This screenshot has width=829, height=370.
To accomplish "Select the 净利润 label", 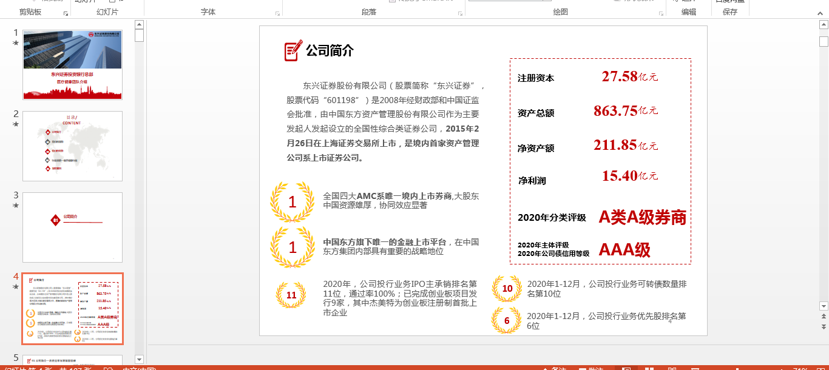I will (532, 181).
